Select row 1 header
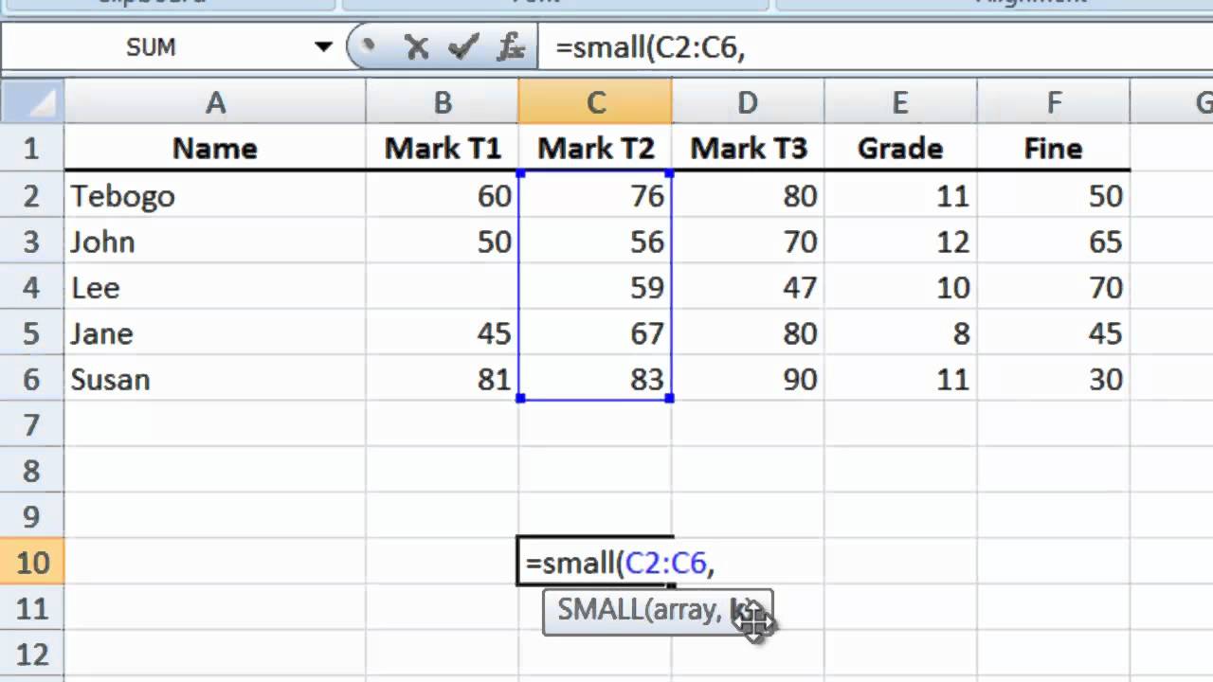Image resolution: width=1213 pixels, height=682 pixels. pos(32,148)
